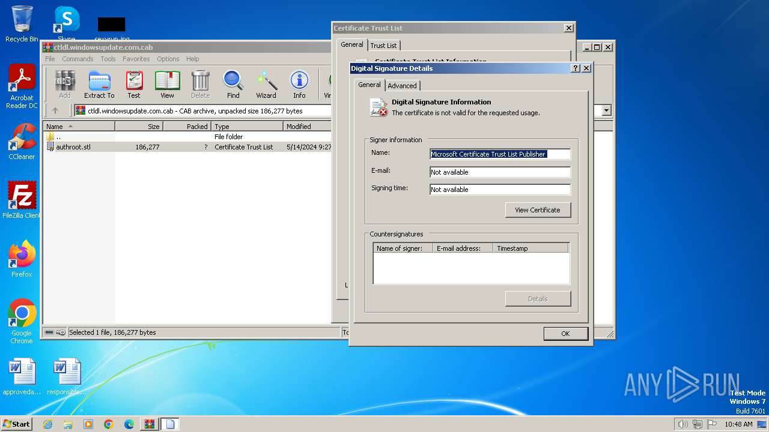Launch CCleaner from the desktop

[22, 142]
